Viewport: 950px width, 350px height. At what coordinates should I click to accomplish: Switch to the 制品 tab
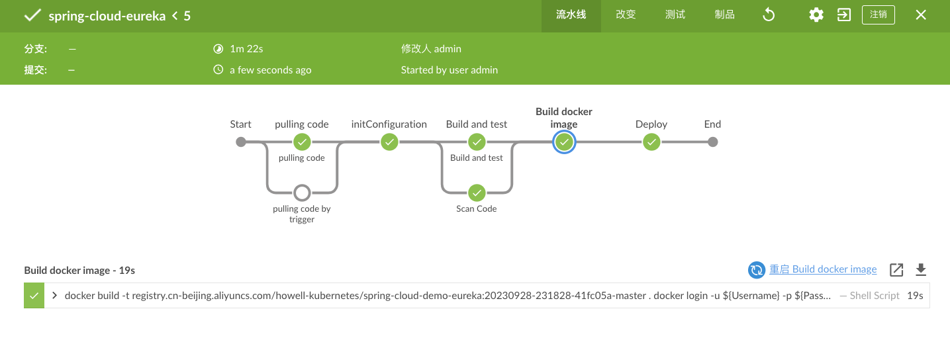(x=725, y=15)
